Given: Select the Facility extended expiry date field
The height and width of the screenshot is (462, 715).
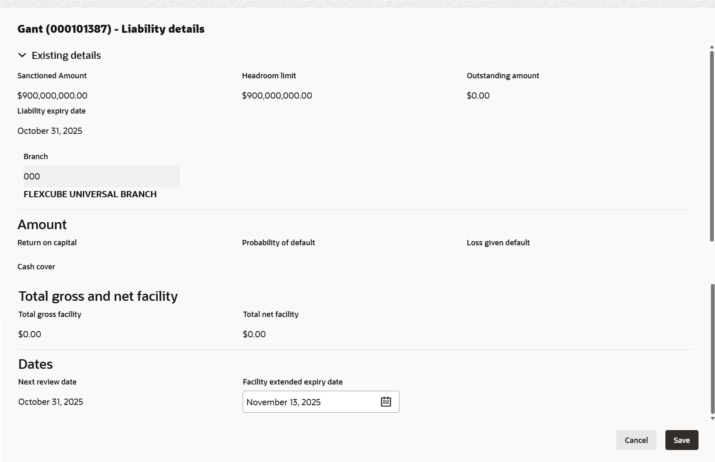Looking at the screenshot, I should click(311, 402).
